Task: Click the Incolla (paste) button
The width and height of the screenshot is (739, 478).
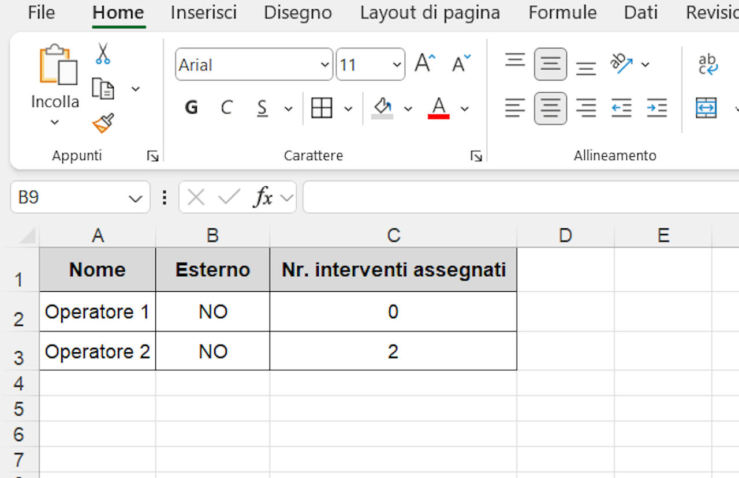Action: click(55, 81)
